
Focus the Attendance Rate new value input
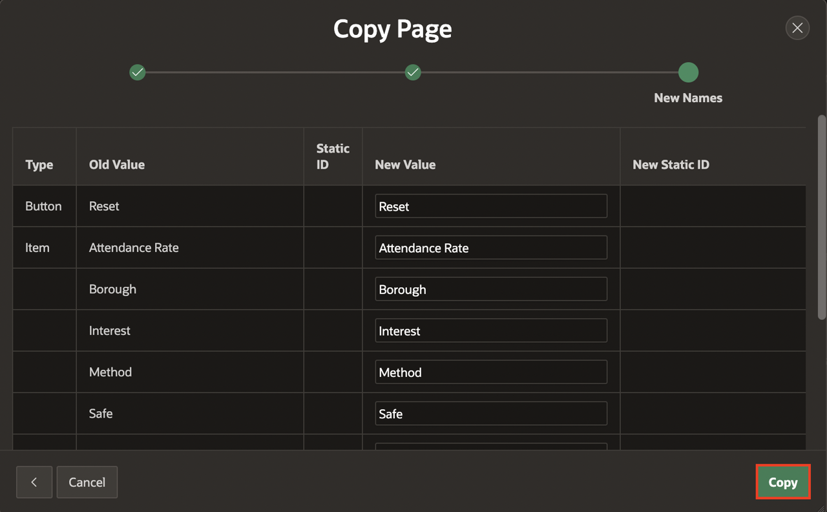pos(491,248)
